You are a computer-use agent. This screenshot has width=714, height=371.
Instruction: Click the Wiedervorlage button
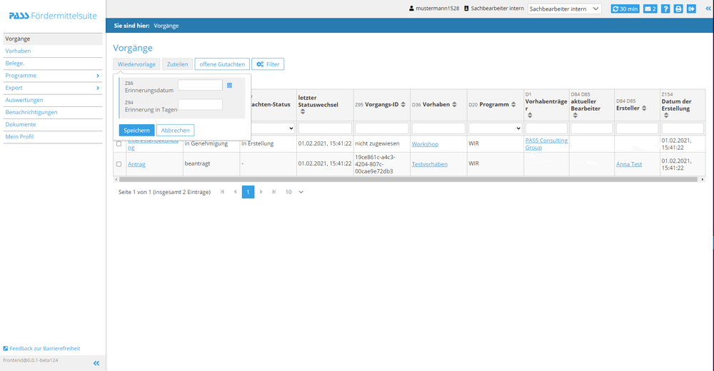(x=136, y=64)
